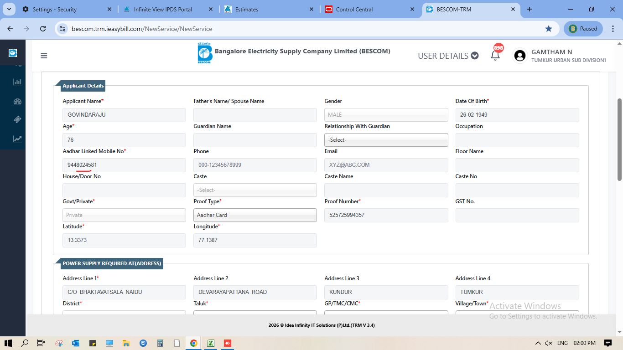623x350 pixels.
Task: Open the line graph sidebar icon
Action: click(17, 139)
